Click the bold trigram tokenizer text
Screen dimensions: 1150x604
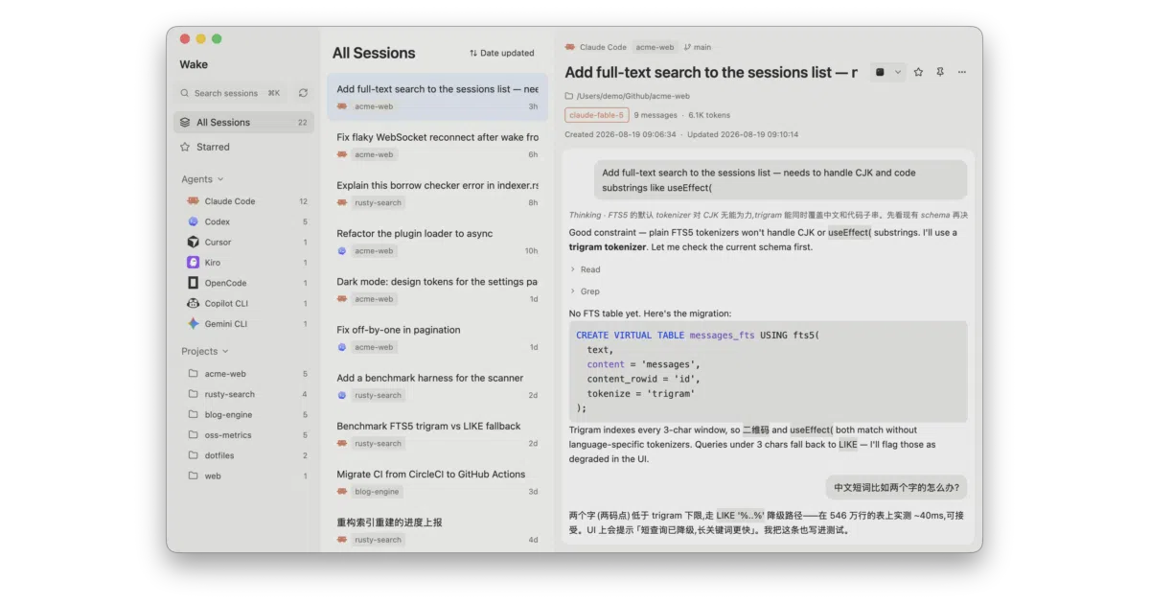(x=608, y=247)
